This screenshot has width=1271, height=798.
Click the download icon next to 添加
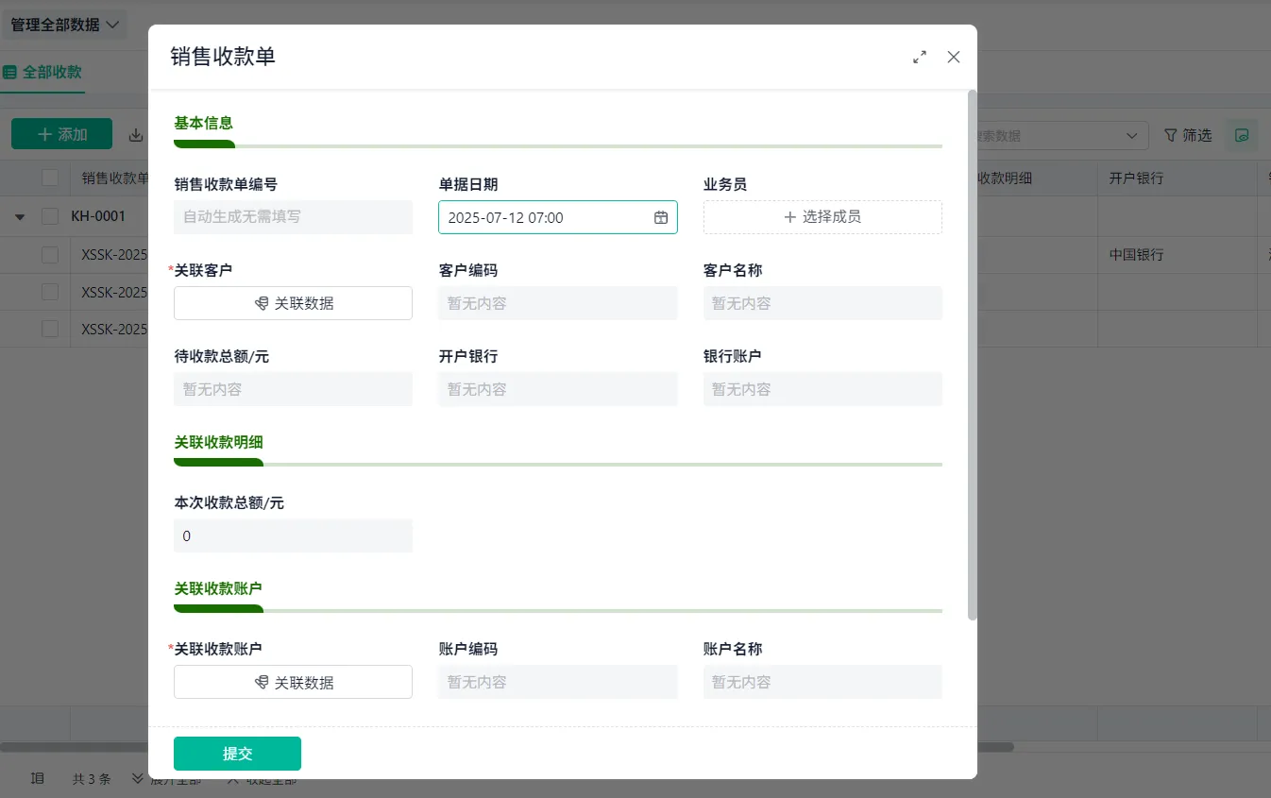(x=136, y=135)
